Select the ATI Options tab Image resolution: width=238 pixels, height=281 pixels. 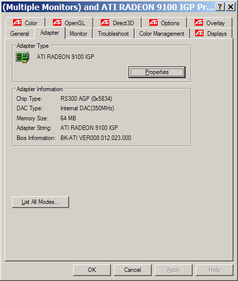point(164,23)
